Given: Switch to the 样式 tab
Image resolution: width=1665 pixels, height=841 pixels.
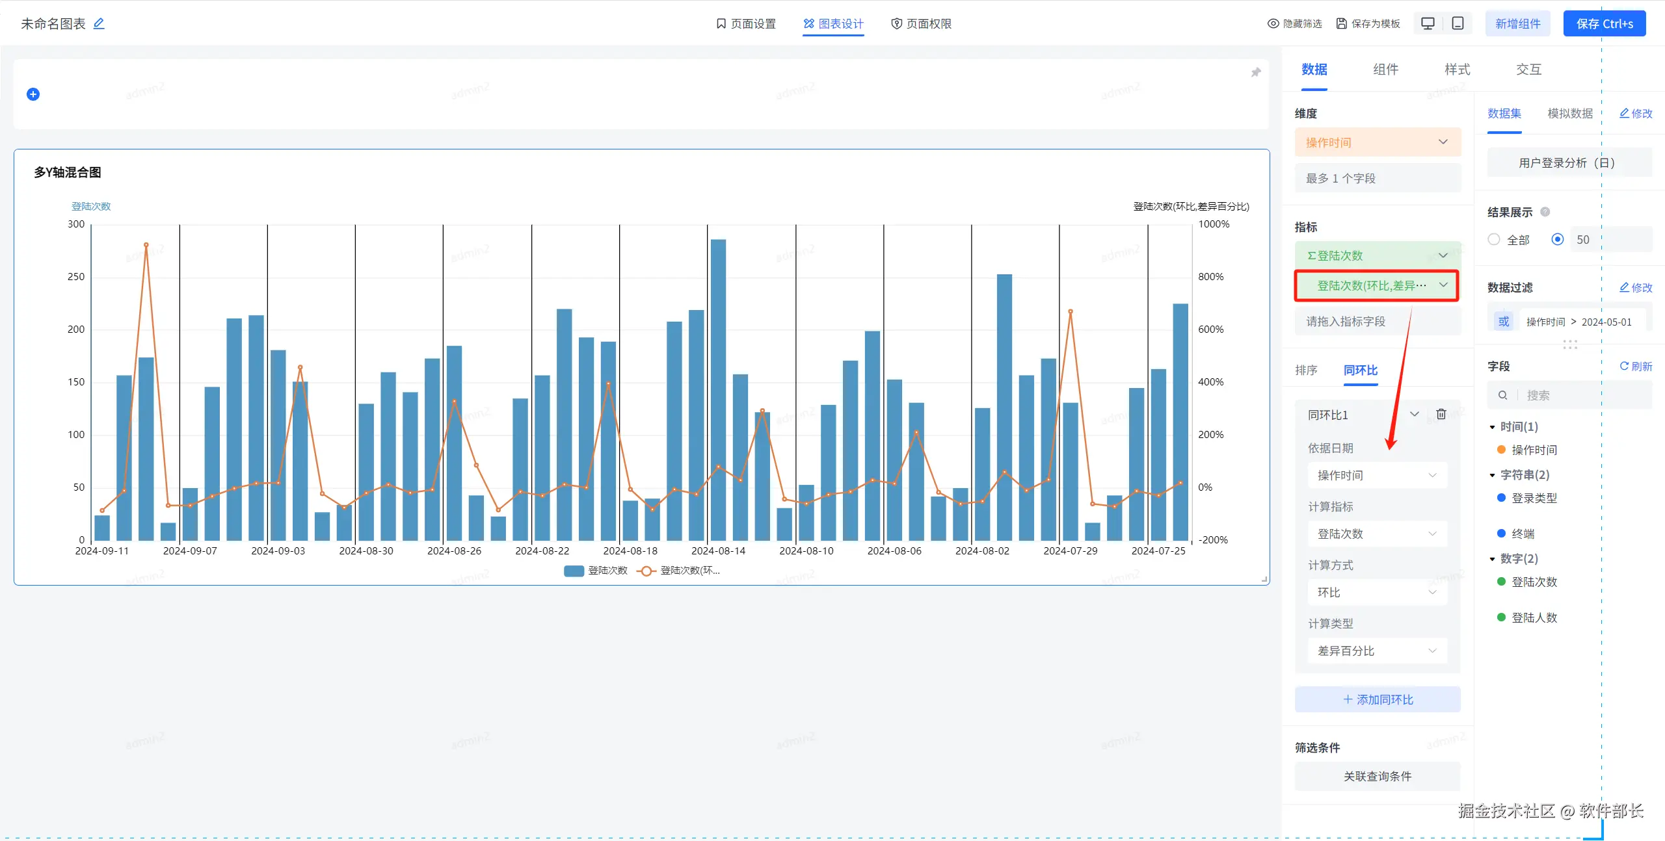Looking at the screenshot, I should tap(1457, 70).
